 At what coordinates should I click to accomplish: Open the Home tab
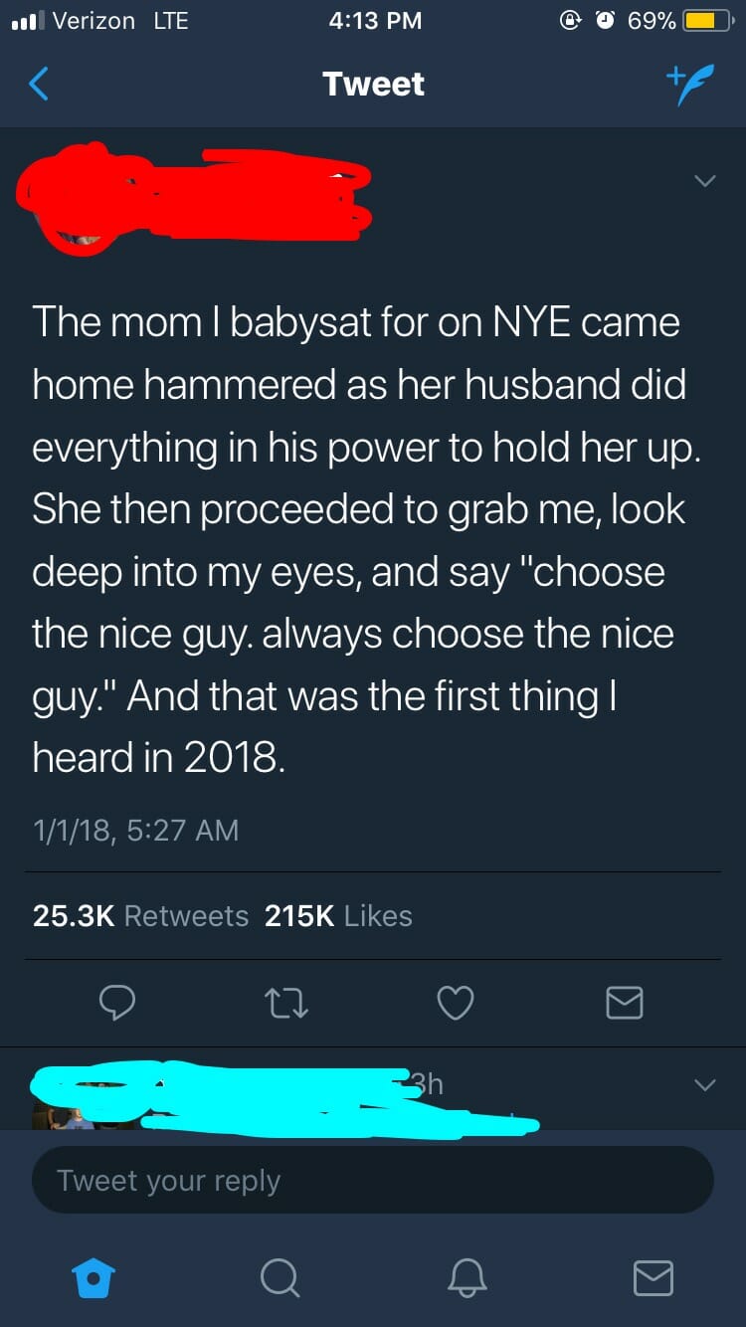point(94,1278)
